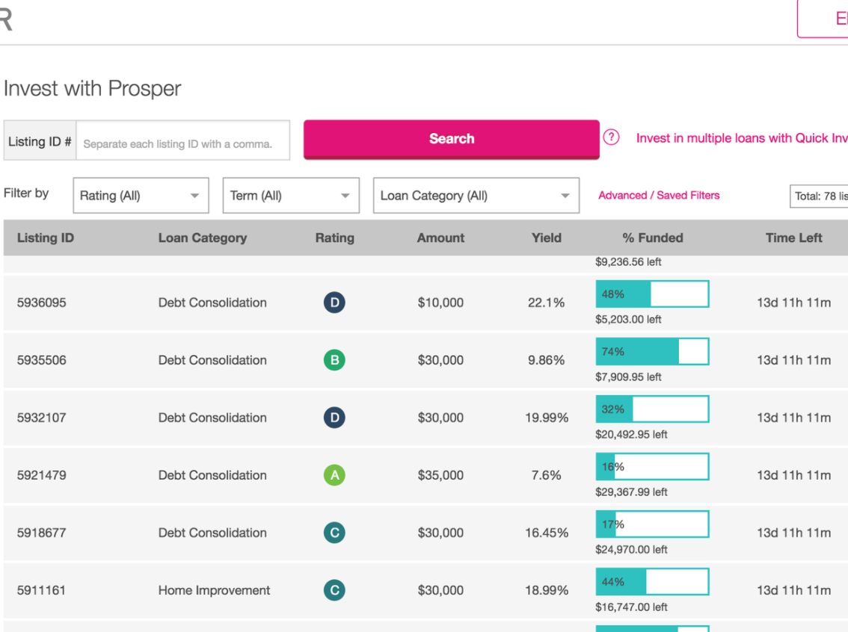Open listing ID 5911161
The image size is (848, 632).
tap(42, 590)
